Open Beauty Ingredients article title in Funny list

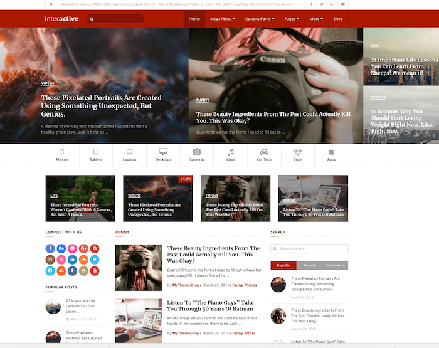tap(213, 255)
